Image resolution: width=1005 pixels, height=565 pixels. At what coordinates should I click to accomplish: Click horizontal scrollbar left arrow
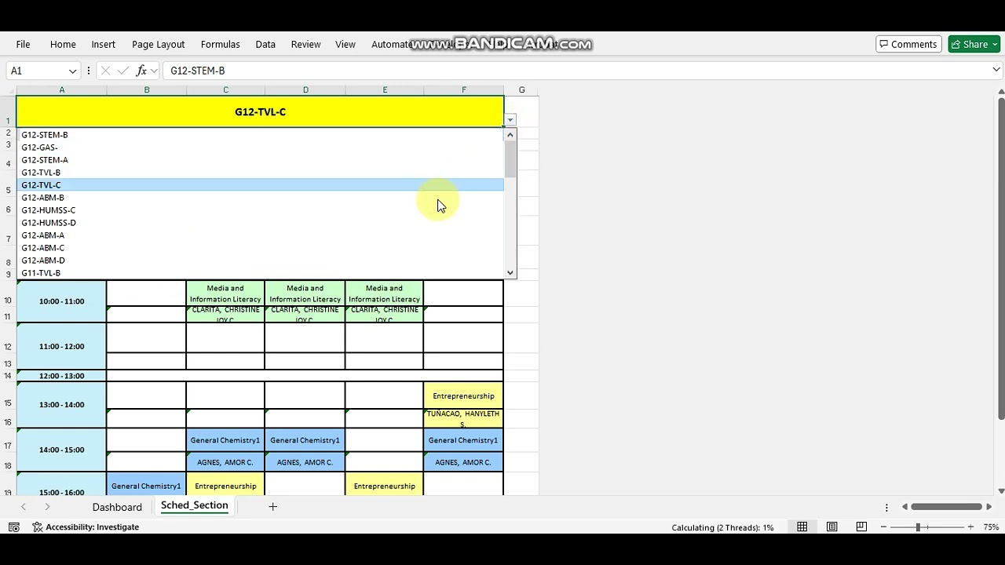[904, 507]
